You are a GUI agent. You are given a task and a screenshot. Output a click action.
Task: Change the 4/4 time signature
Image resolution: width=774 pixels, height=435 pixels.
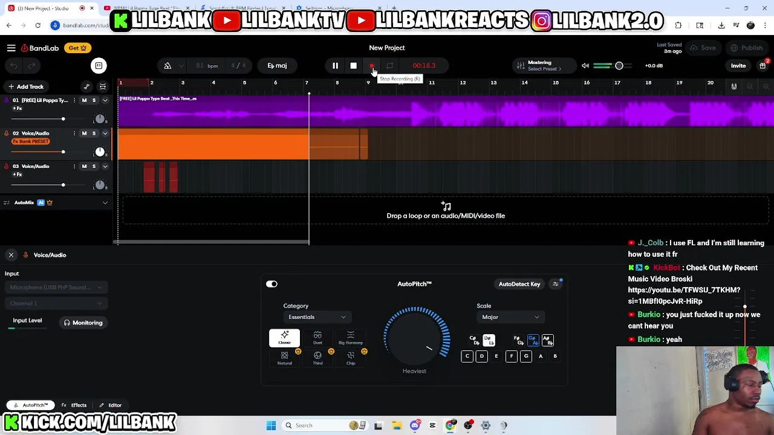click(238, 65)
